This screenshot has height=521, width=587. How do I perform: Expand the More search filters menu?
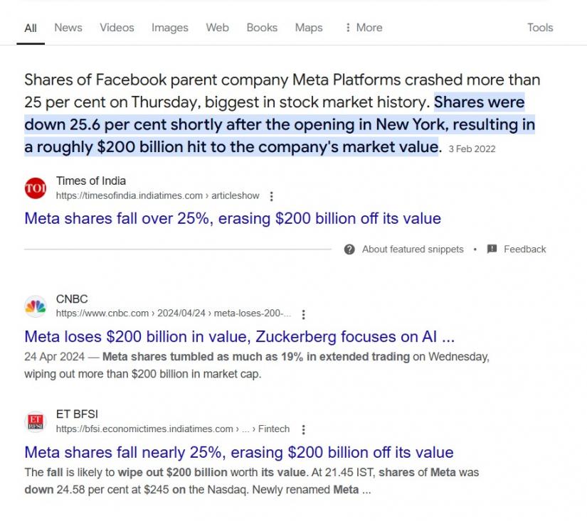point(363,28)
